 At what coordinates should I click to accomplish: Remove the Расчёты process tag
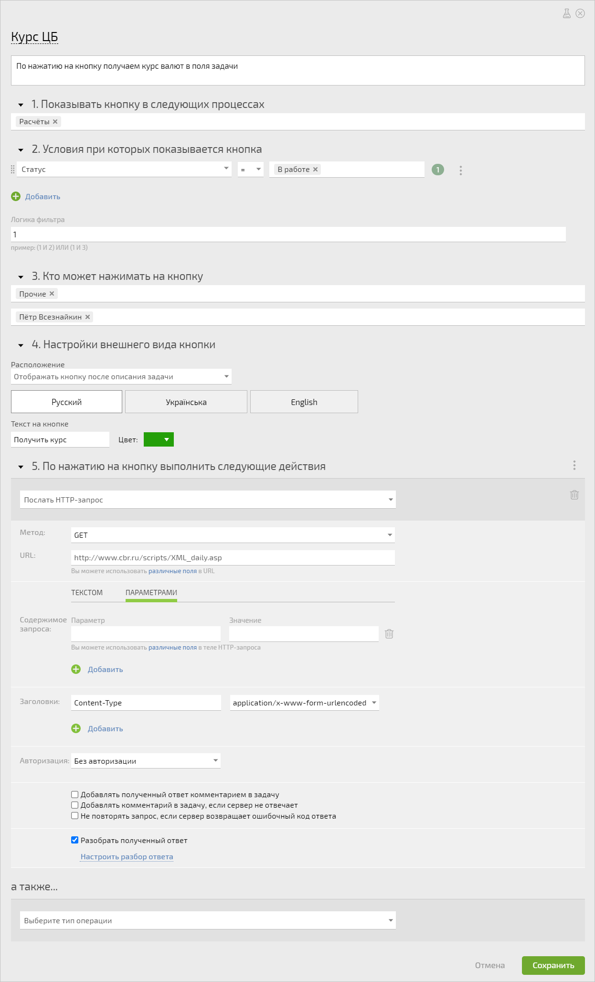tap(55, 121)
